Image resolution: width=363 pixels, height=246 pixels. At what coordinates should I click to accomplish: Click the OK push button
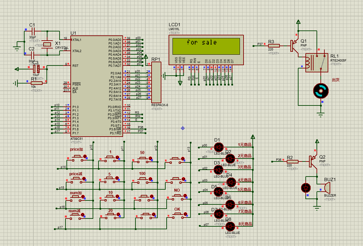(178, 216)
